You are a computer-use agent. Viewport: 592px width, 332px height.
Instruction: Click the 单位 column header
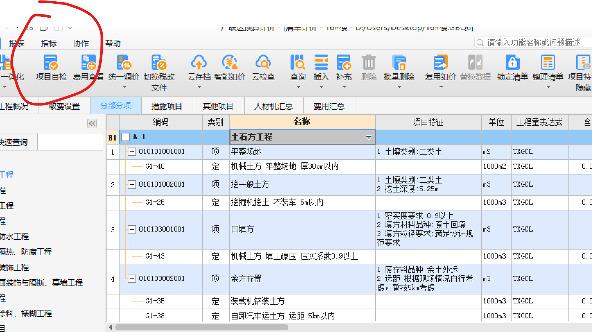496,122
